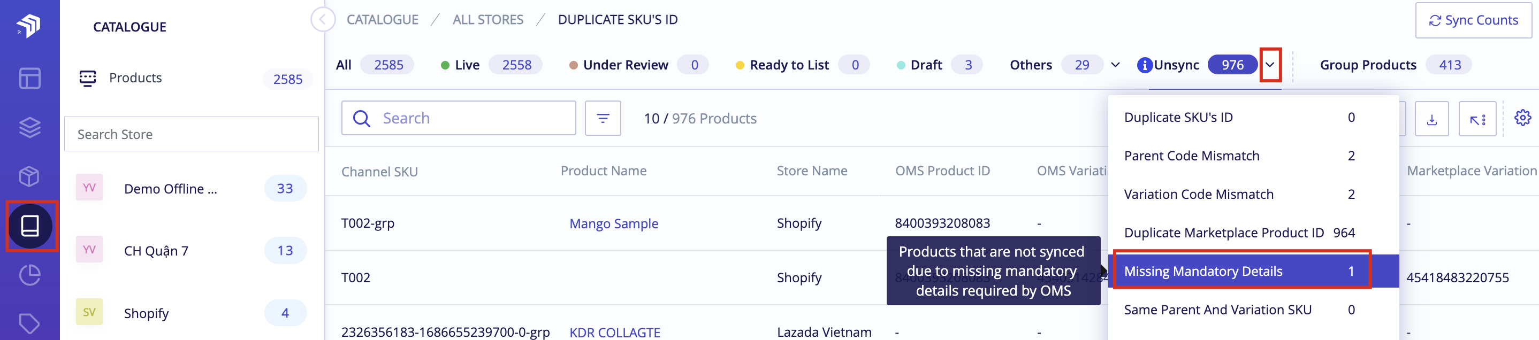Screen dimensions: 1539x340
Task: Toggle the Unsync dropdown chevron
Action: 1269,65
